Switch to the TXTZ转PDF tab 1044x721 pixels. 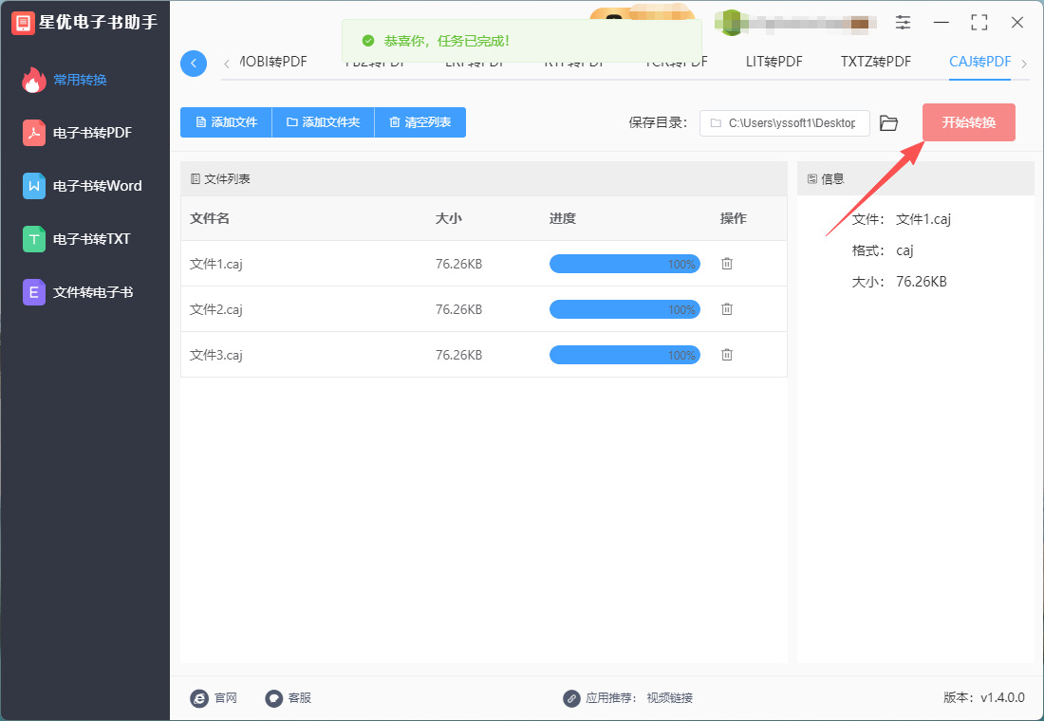(876, 62)
